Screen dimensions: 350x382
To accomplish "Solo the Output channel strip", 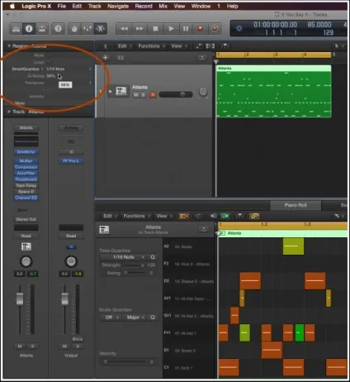I will pos(78,346).
